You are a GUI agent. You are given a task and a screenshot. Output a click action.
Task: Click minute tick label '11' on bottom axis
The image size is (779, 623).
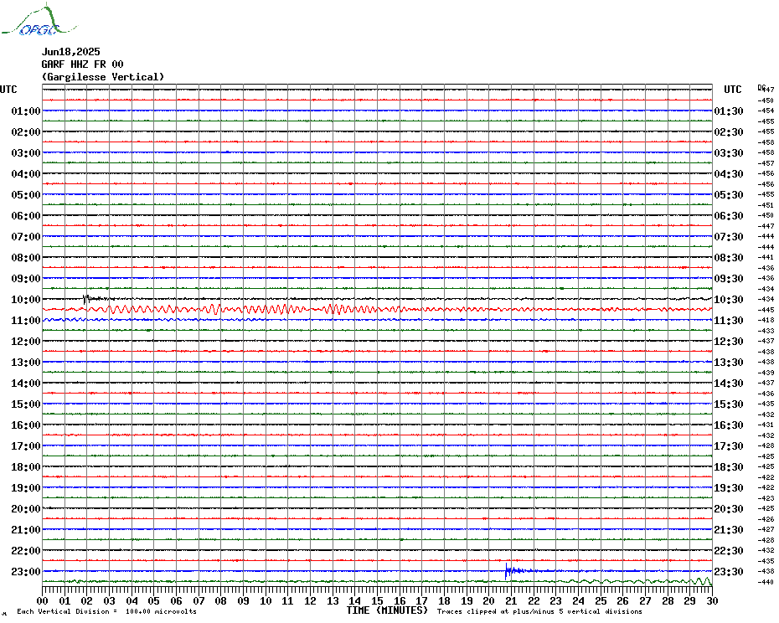(288, 600)
